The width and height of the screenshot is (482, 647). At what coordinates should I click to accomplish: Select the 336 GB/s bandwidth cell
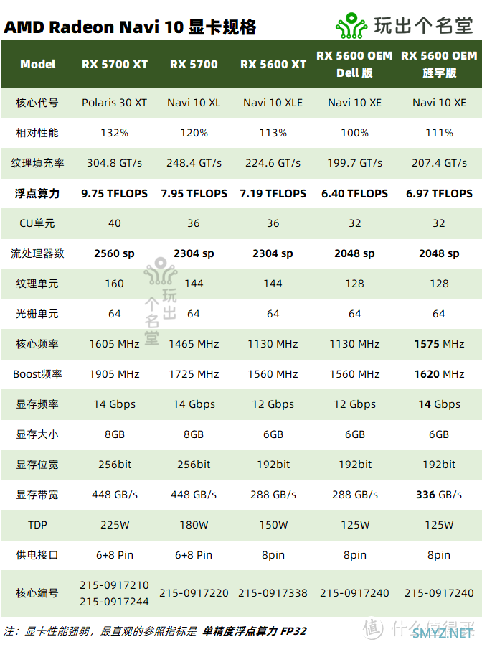(439, 494)
